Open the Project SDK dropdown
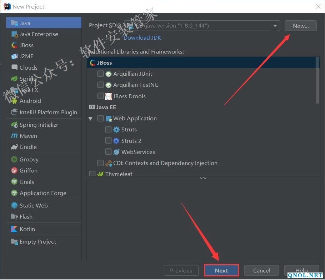The height and width of the screenshot is (280, 325). (x=275, y=26)
